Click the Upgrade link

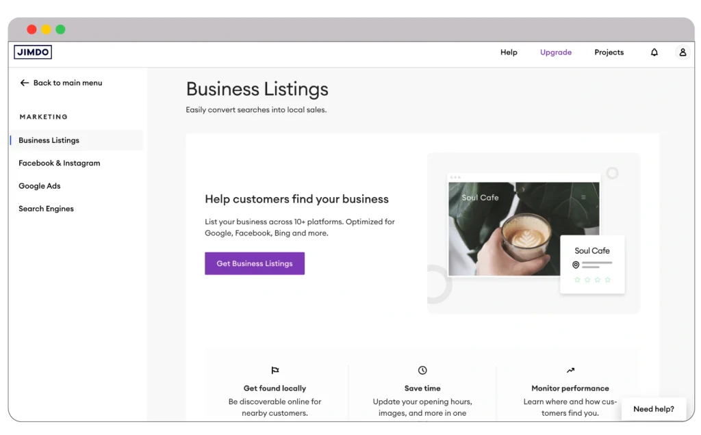click(555, 53)
